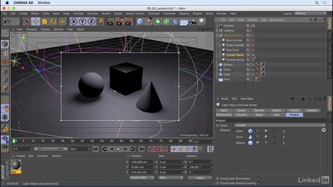Open the Mode Include dropdown
This screenshot has width=333, height=187.
(280, 125)
